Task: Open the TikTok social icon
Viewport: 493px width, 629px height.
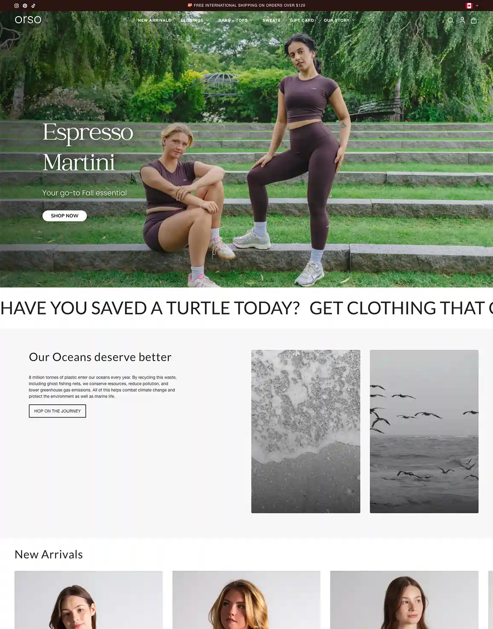Action: click(x=33, y=6)
